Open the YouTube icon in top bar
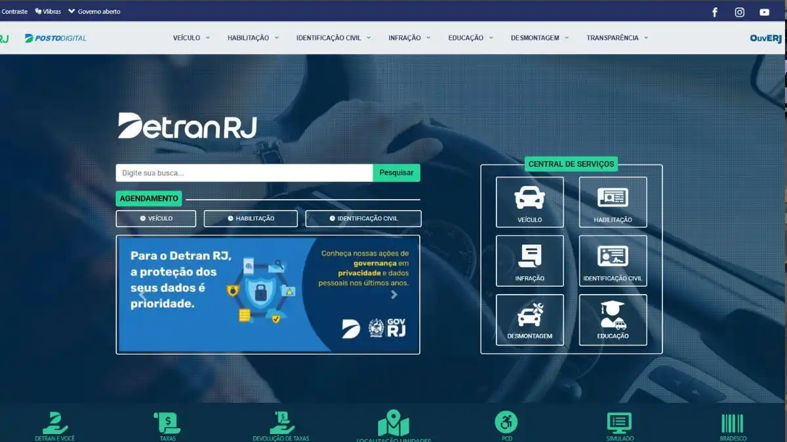The height and width of the screenshot is (442, 787). [765, 12]
